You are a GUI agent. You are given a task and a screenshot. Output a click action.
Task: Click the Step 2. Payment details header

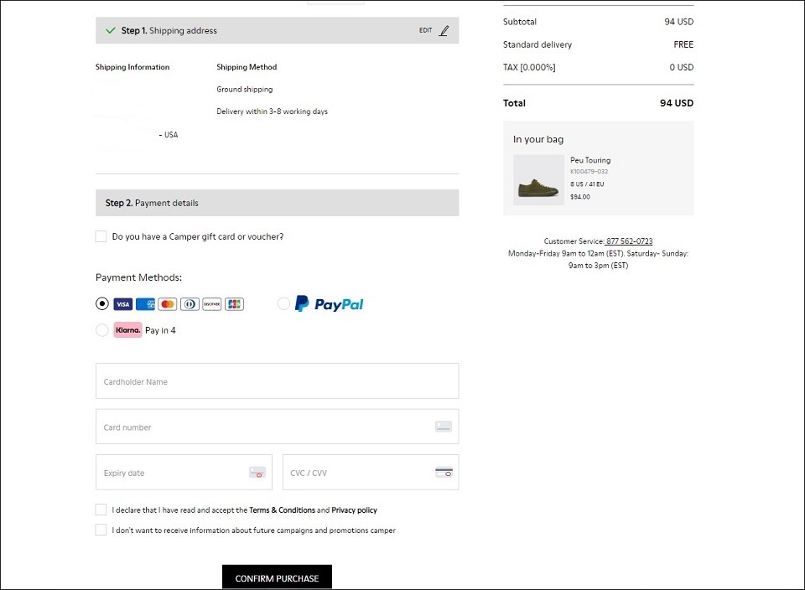[278, 203]
